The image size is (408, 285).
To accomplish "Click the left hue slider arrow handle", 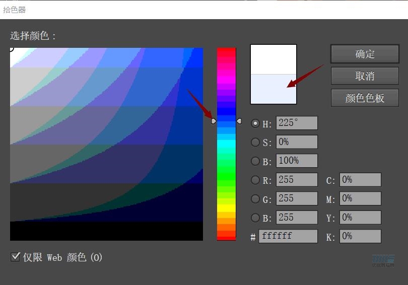I will pyautogui.click(x=214, y=121).
